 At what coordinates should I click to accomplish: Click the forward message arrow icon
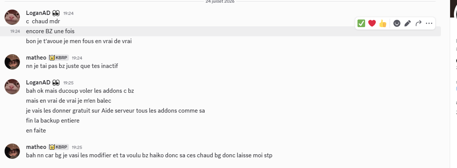418,24
